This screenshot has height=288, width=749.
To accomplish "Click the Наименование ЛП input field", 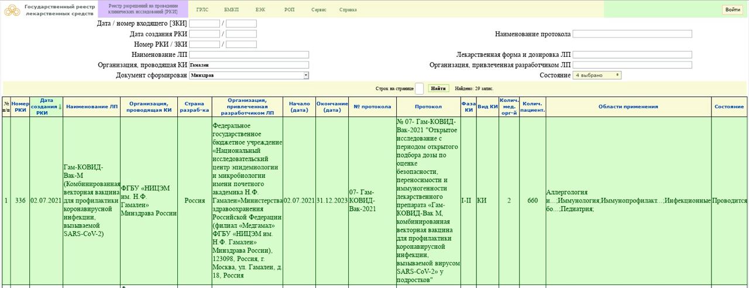I will [x=249, y=54].
